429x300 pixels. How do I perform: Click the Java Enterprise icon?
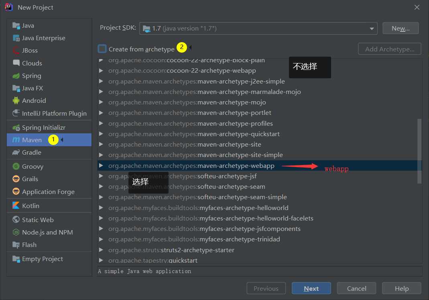[16, 38]
